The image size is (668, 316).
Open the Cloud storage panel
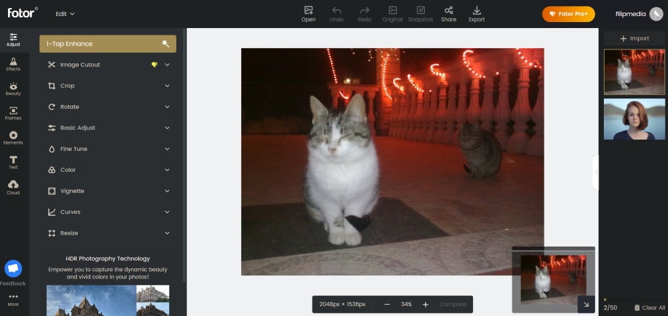tap(13, 187)
